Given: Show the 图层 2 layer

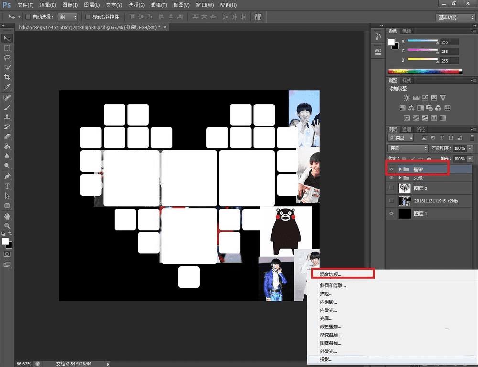Looking at the screenshot, I should pos(391,188).
